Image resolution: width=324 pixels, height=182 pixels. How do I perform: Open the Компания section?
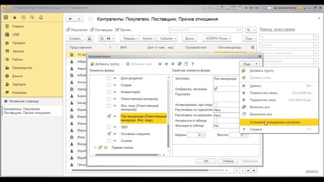coord(19,93)
